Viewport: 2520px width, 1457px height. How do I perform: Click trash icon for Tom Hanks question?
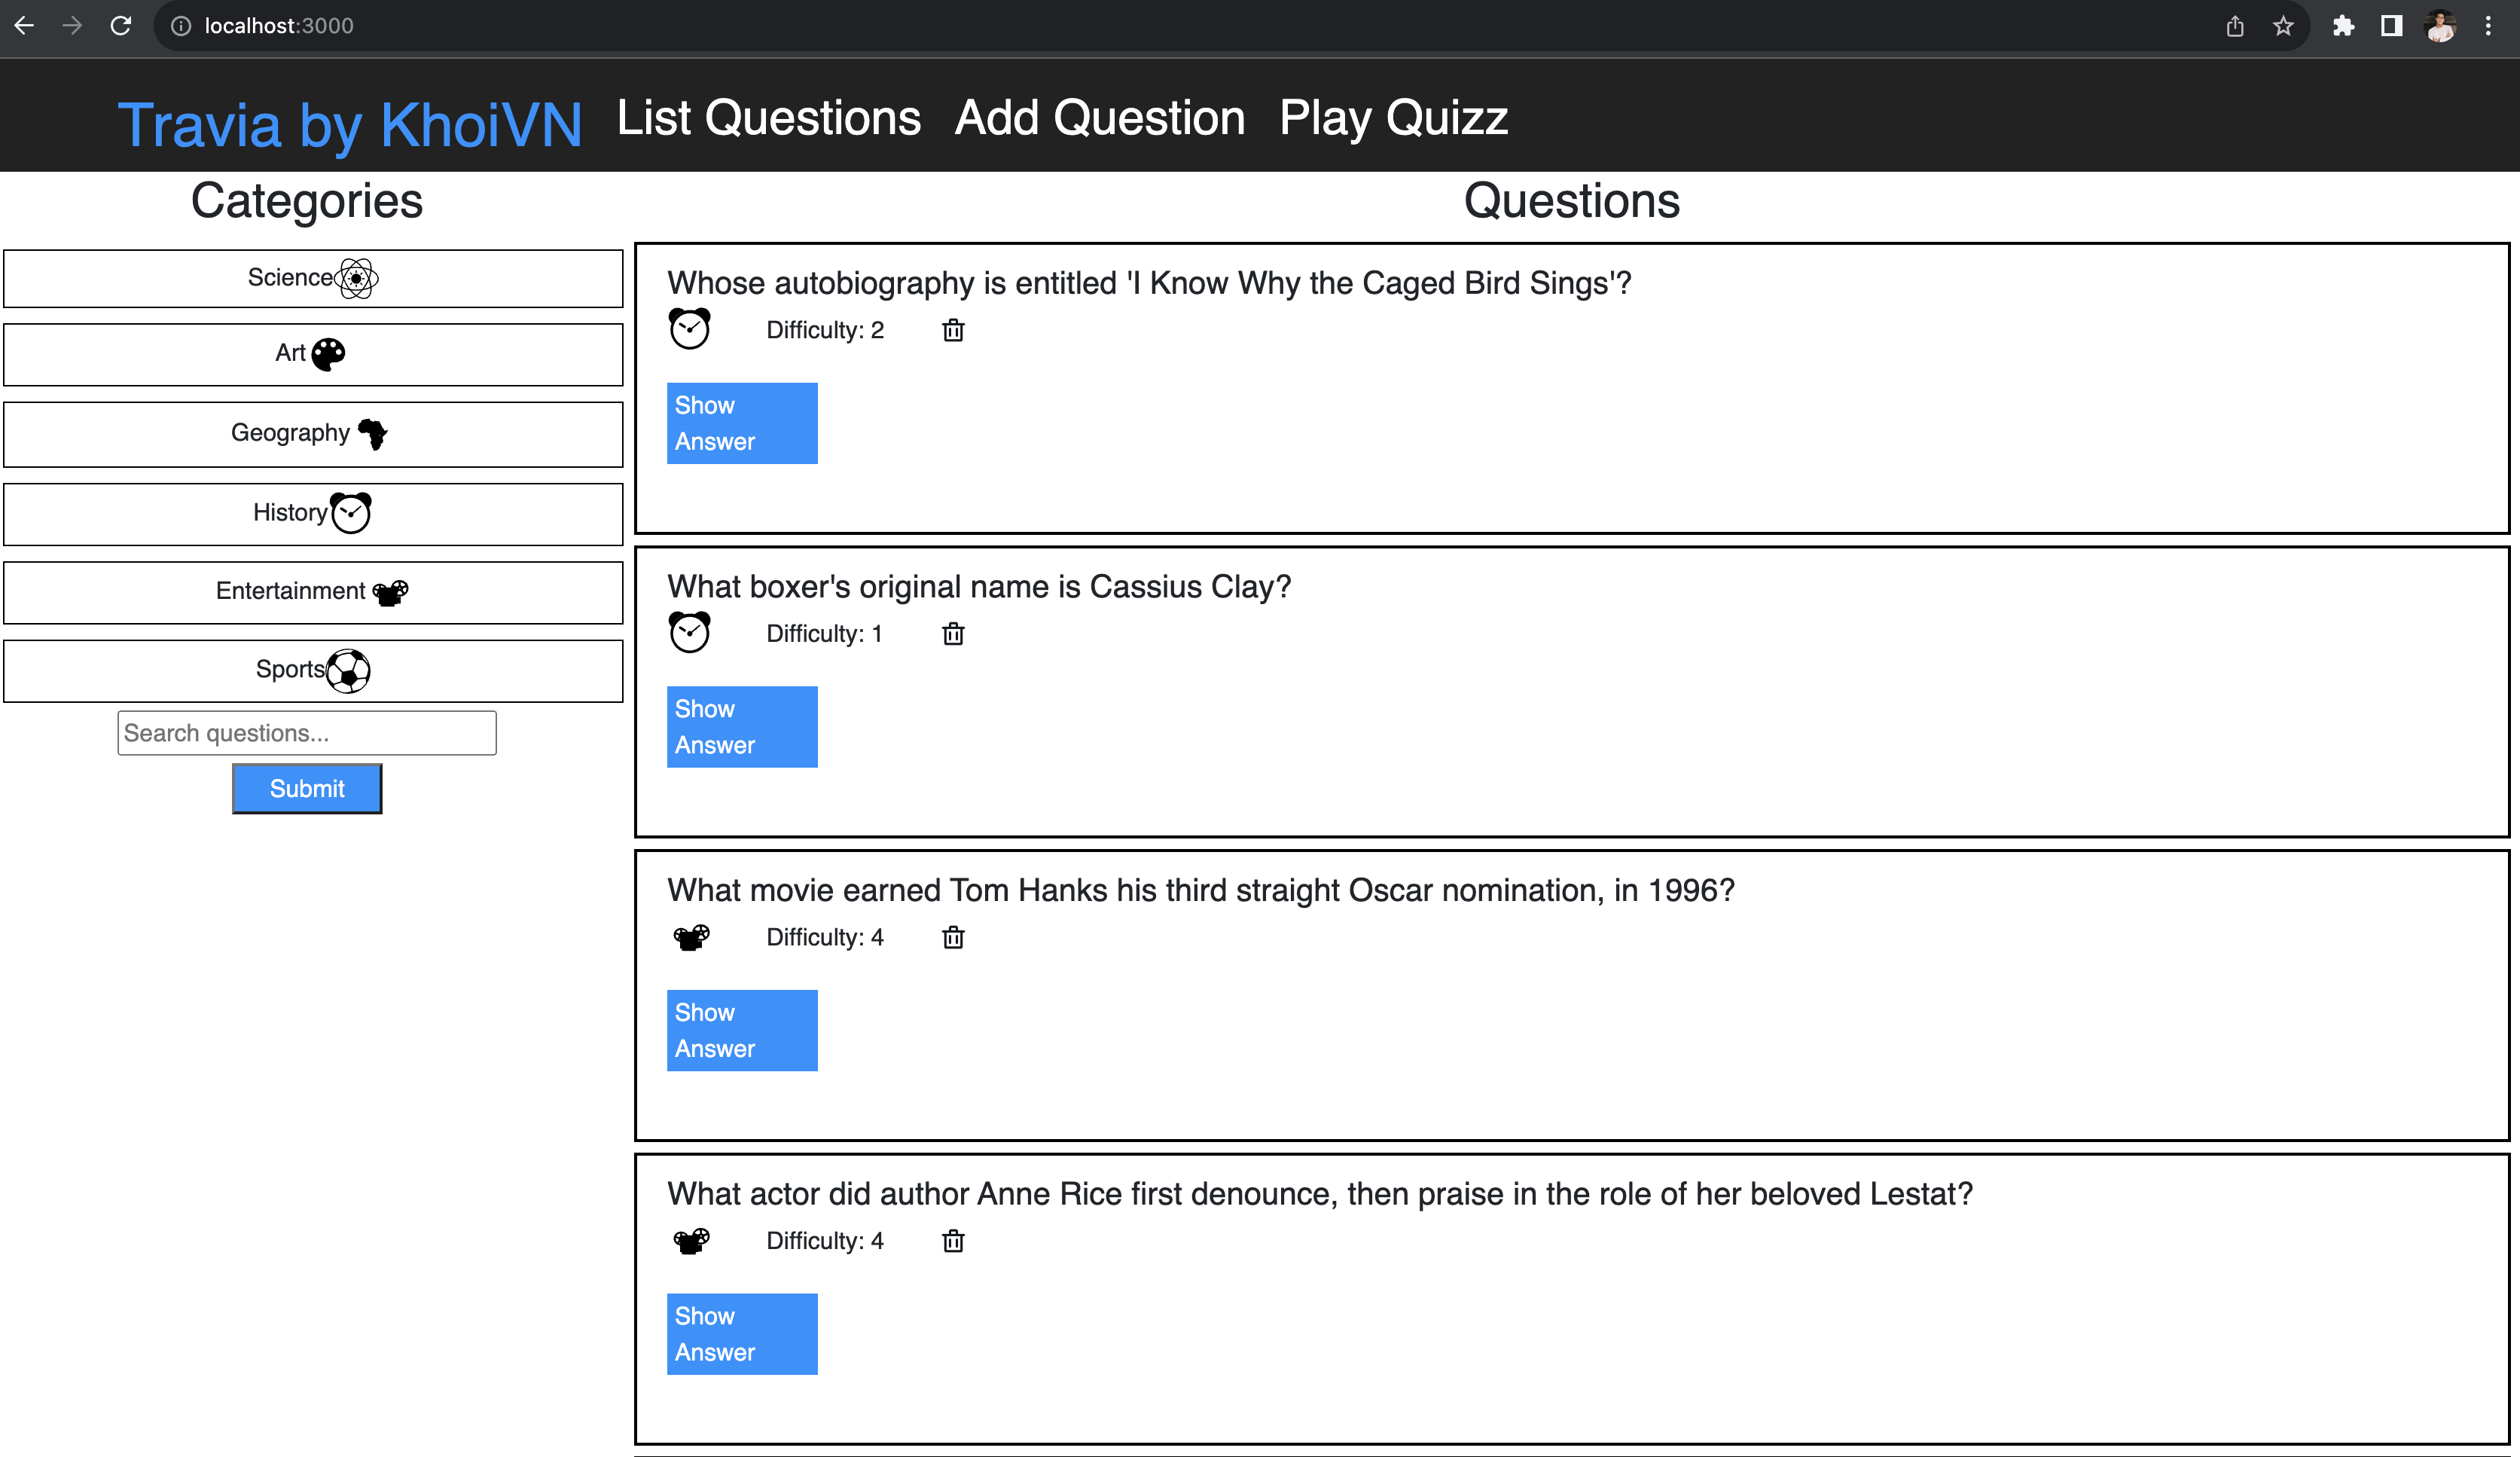[x=953, y=937]
